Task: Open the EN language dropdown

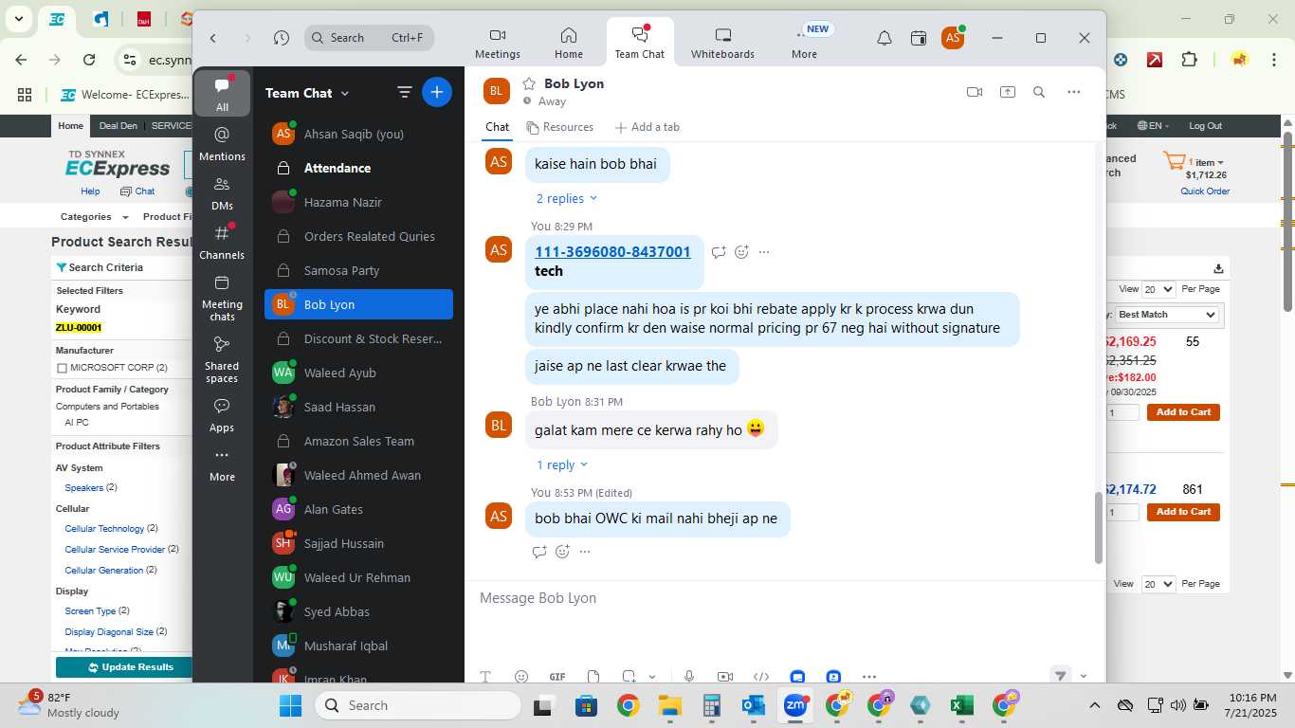Action: 1153,126
